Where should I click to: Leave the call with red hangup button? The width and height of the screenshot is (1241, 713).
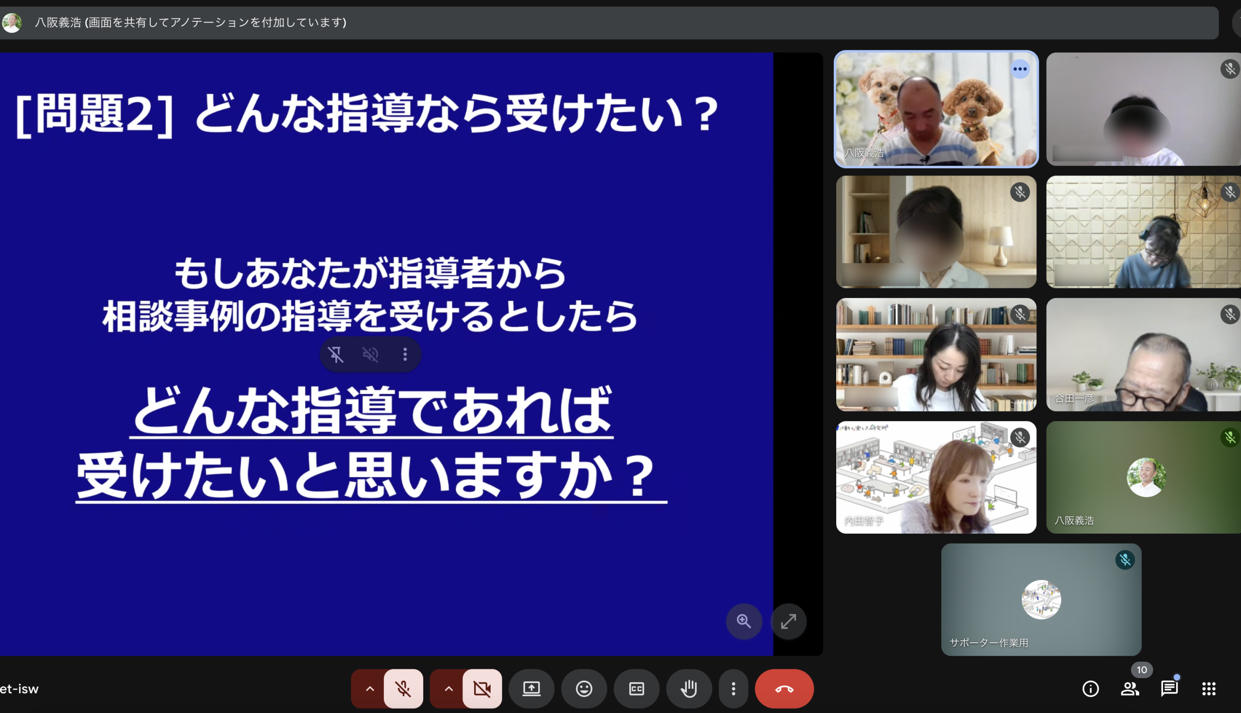click(x=784, y=688)
